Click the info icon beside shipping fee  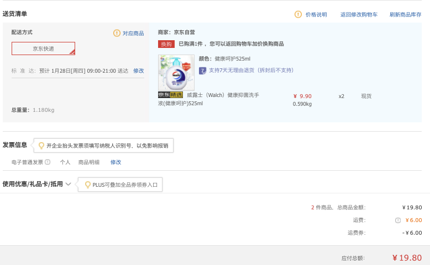[398, 220]
